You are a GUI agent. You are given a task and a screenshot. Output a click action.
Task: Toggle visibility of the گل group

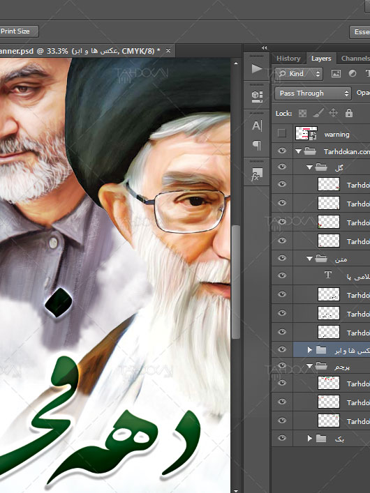click(282, 167)
